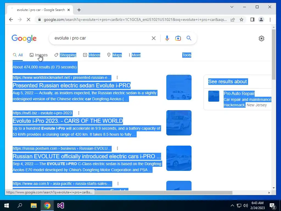Viewport: 281px width, 211px height.
Task: Open the Chrome side panel
Action: (x=252, y=20)
